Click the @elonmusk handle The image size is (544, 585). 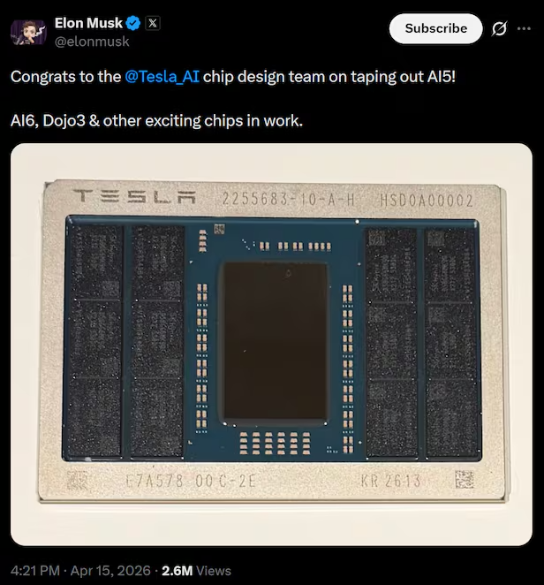[92, 41]
